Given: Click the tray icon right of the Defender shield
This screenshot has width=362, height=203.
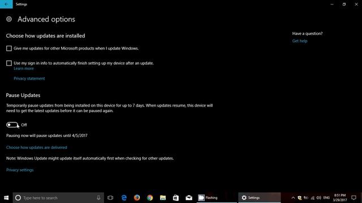Looking at the screenshot, I should [x=306, y=198].
